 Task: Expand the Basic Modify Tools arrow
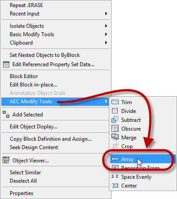[106, 34]
